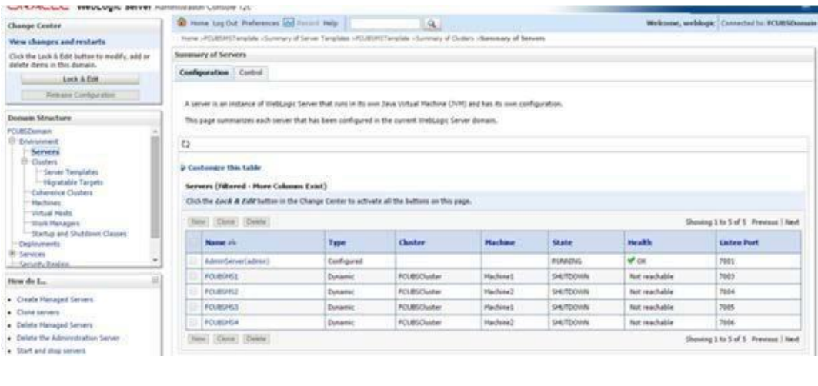Open View changes and restarts link
This screenshot has height=386, width=818.
[58, 42]
